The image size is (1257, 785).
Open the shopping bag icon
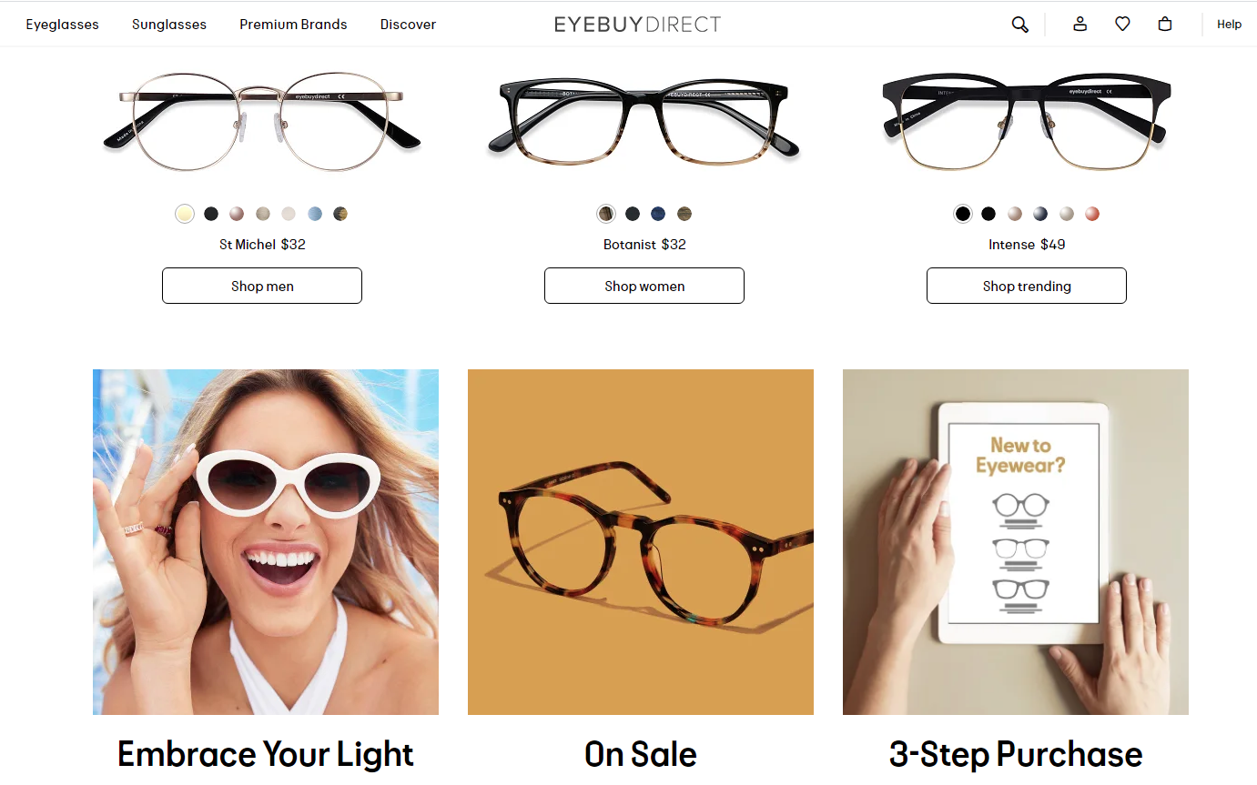tap(1164, 25)
